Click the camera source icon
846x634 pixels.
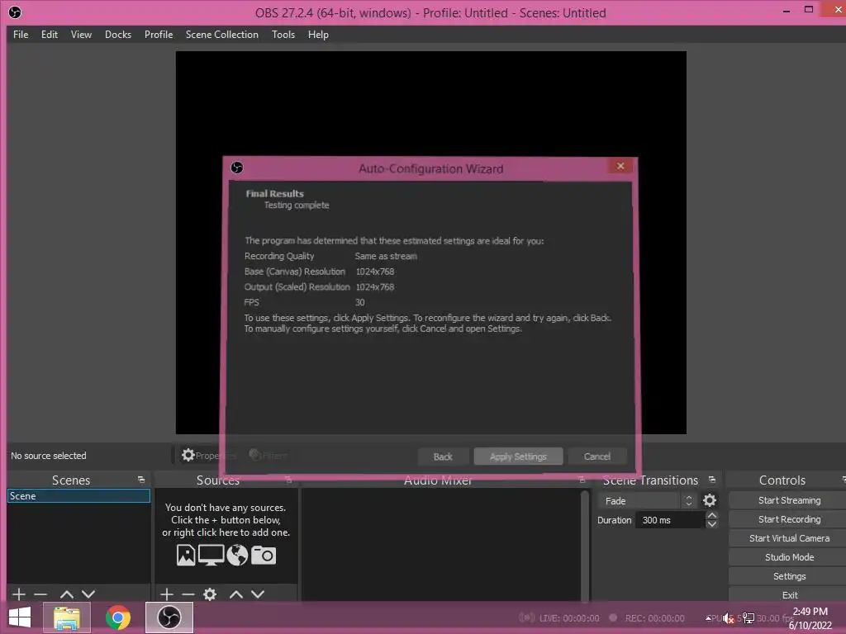pos(264,555)
